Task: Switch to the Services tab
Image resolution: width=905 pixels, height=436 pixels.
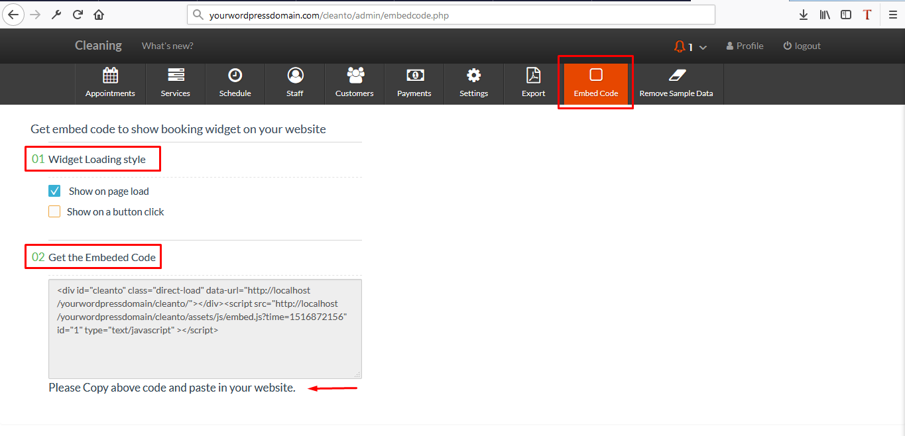Action: tap(176, 84)
